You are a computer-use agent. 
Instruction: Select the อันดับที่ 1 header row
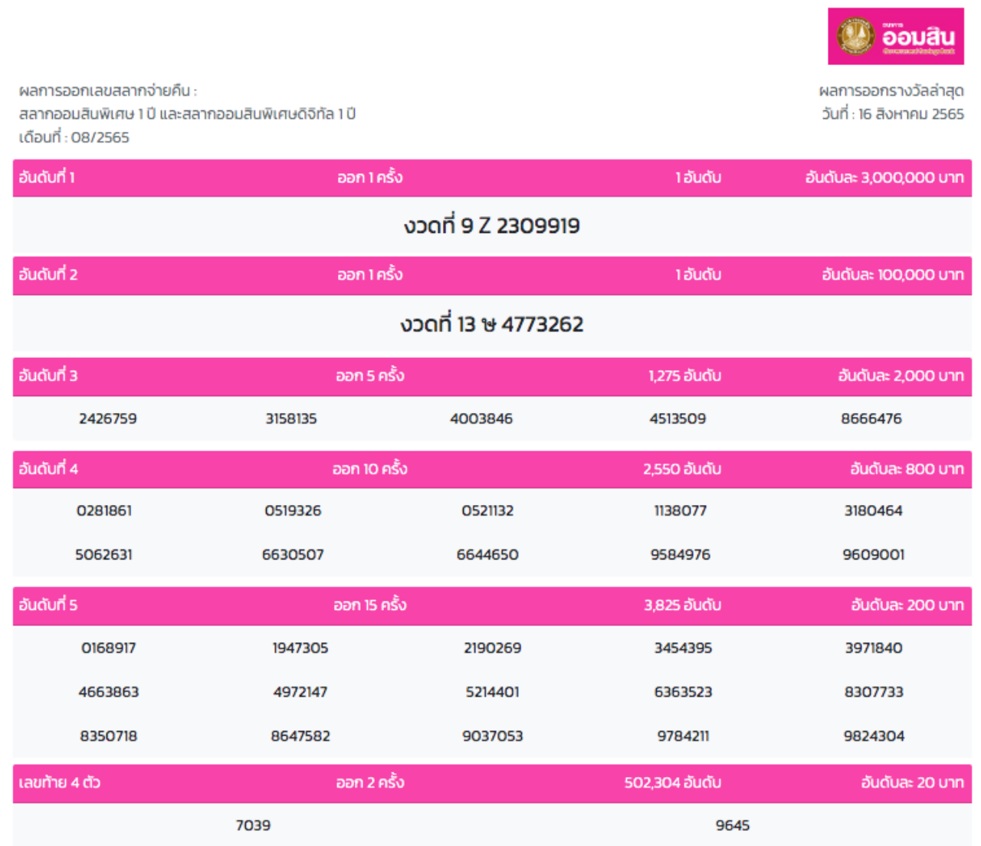(491, 178)
